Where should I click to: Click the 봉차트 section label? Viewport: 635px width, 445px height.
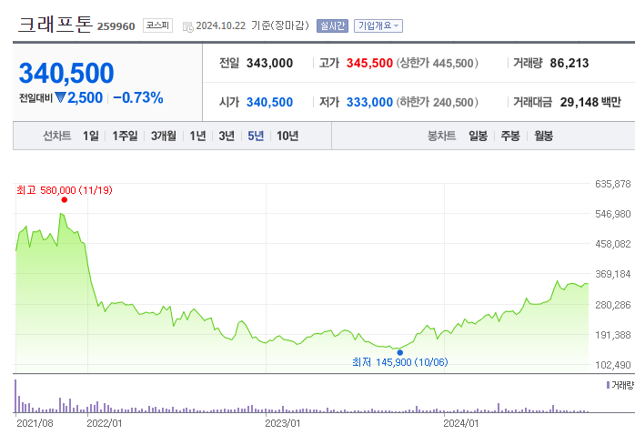(442, 136)
